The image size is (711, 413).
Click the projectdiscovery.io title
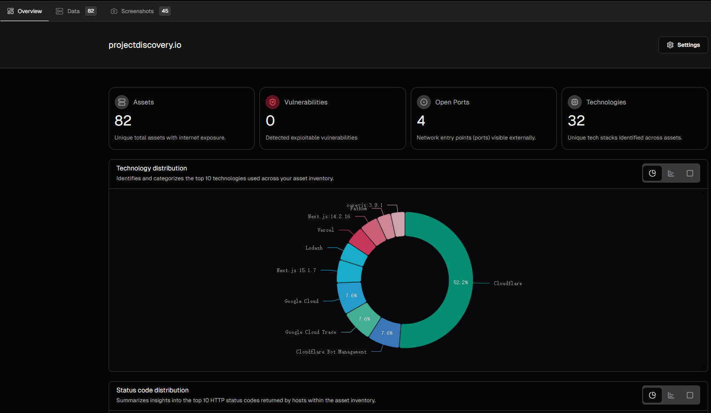coord(145,45)
